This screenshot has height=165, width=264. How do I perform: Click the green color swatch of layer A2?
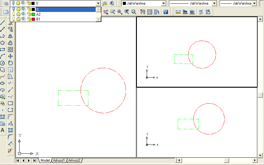(x=33, y=14)
